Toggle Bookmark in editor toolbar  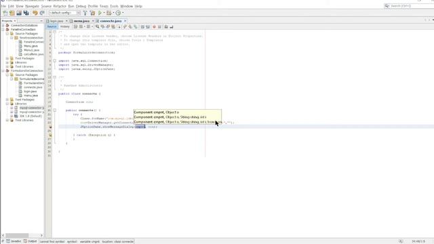(136, 27)
